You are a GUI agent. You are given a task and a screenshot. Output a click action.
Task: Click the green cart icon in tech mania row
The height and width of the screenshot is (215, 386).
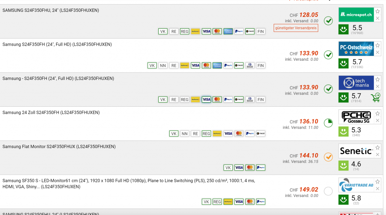(x=376, y=98)
